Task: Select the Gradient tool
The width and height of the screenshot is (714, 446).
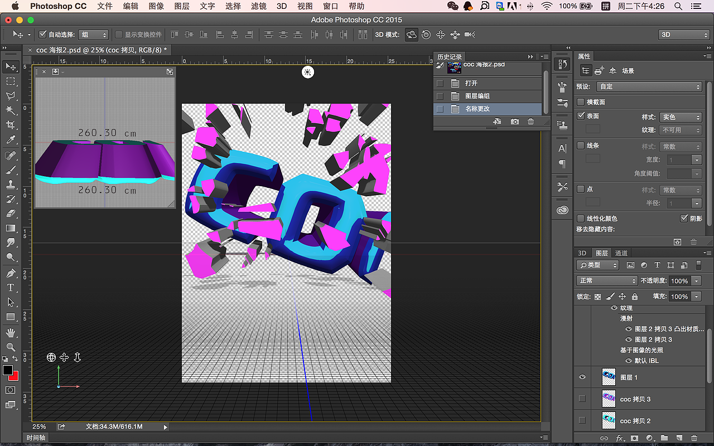Action: [x=11, y=228]
